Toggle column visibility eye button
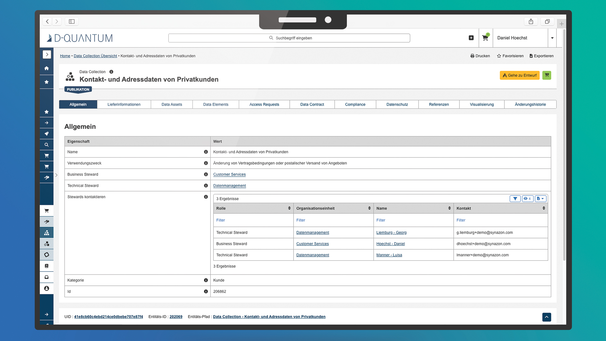 pos(527,199)
